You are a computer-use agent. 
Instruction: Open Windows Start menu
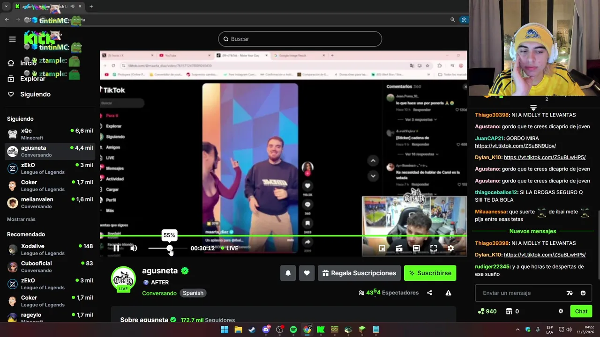tap(225, 330)
